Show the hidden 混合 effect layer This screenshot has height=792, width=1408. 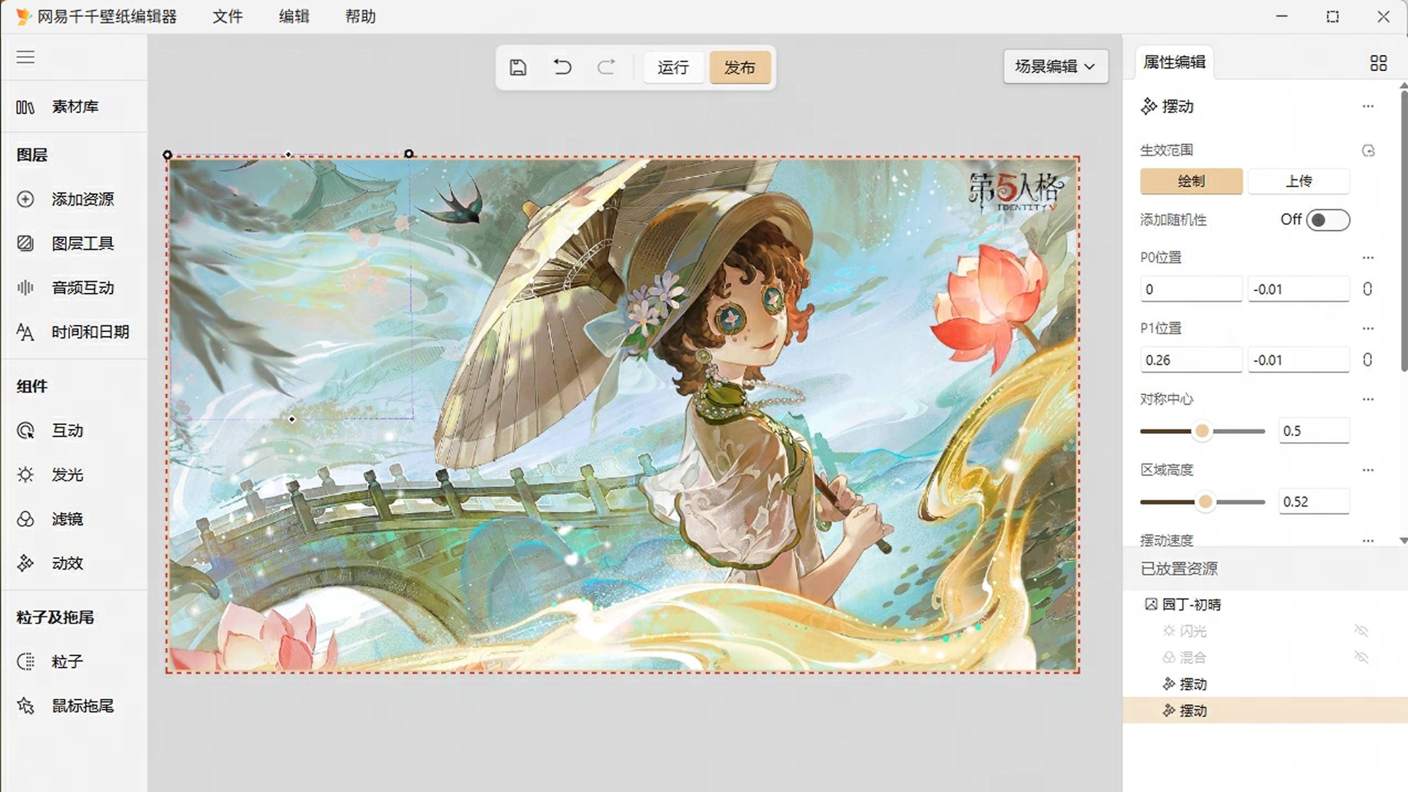1361,657
